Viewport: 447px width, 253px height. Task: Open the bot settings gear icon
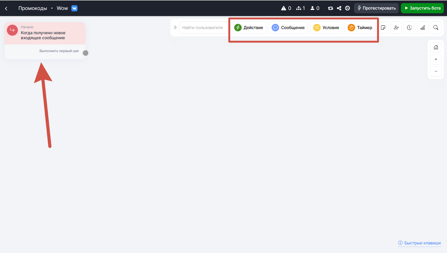point(347,8)
